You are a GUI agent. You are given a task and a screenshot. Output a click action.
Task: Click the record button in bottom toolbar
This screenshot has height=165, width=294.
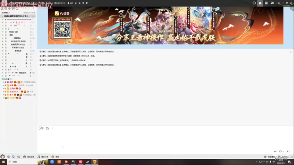tap(55, 157)
